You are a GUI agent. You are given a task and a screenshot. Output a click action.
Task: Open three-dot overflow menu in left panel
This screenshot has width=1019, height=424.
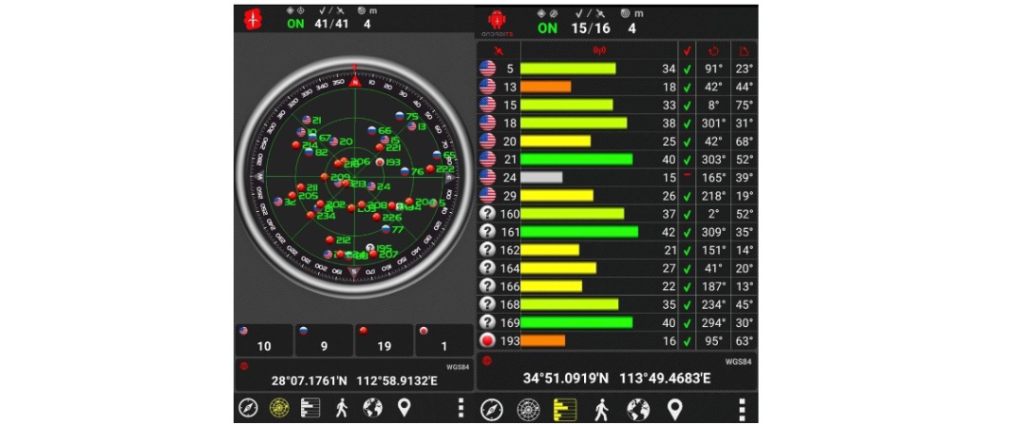tap(460, 407)
